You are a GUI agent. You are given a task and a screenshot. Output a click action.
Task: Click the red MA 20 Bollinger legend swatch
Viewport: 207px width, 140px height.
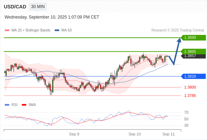[x=7, y=30]
